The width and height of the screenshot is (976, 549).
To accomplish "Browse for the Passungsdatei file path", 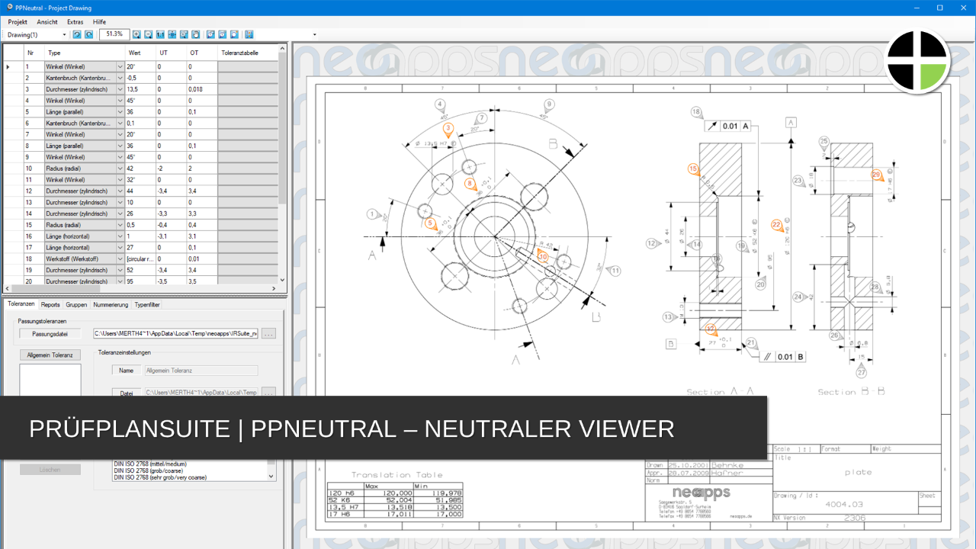I will click(x=268, y=333).
